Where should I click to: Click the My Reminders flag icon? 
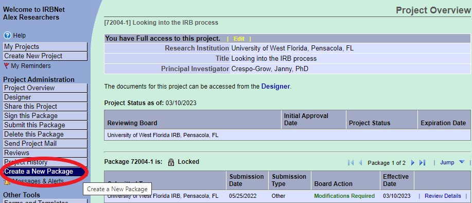click(6, 66)
